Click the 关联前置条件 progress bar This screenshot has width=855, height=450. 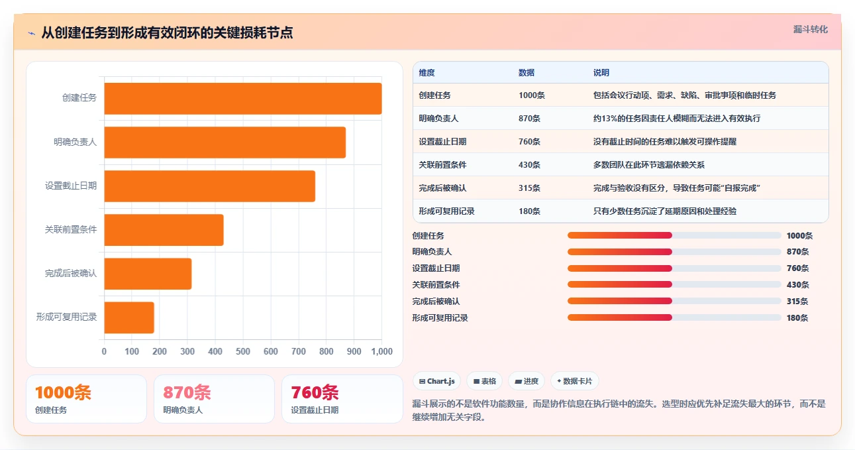[x=674, y=284]
